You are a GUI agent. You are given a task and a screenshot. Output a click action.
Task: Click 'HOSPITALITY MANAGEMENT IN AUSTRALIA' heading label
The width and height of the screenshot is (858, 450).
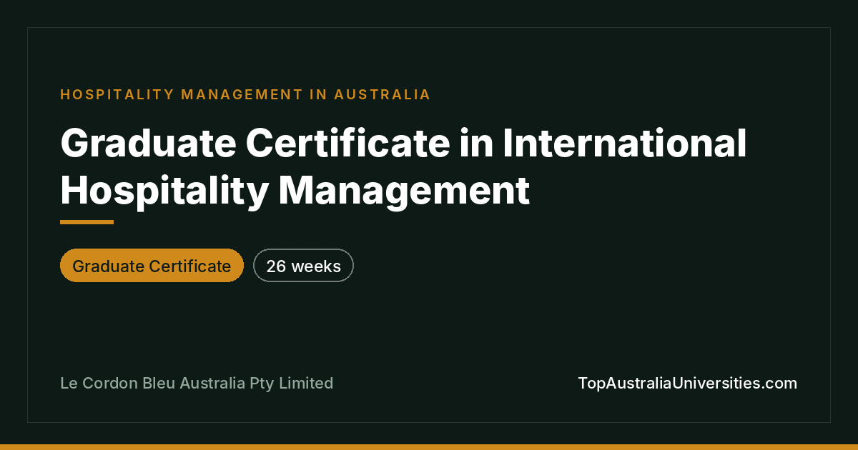245,94
